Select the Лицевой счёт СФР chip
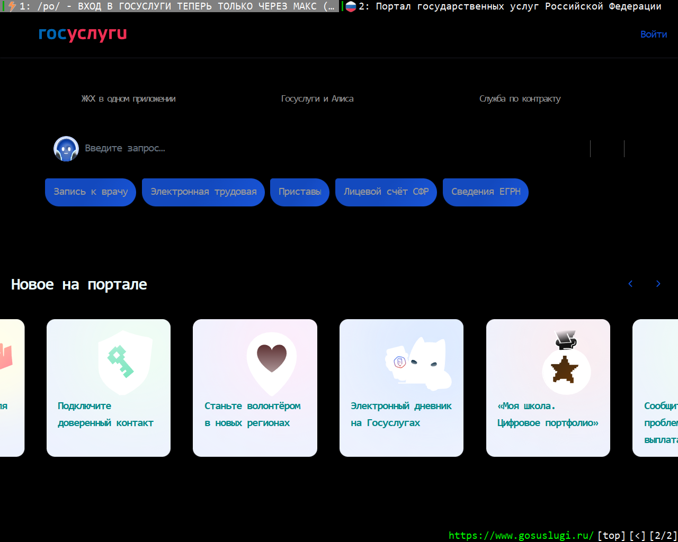 pyautogui.click(x=386, y=192)
